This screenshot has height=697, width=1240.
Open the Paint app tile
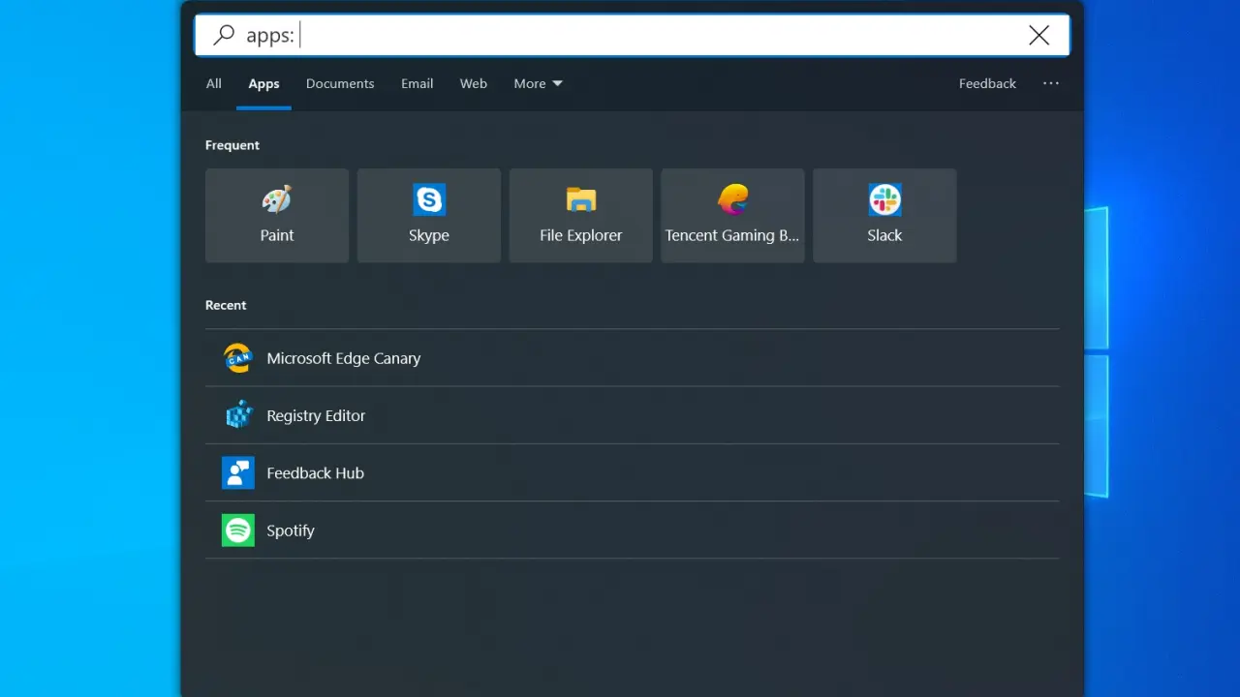click(277, 215)
